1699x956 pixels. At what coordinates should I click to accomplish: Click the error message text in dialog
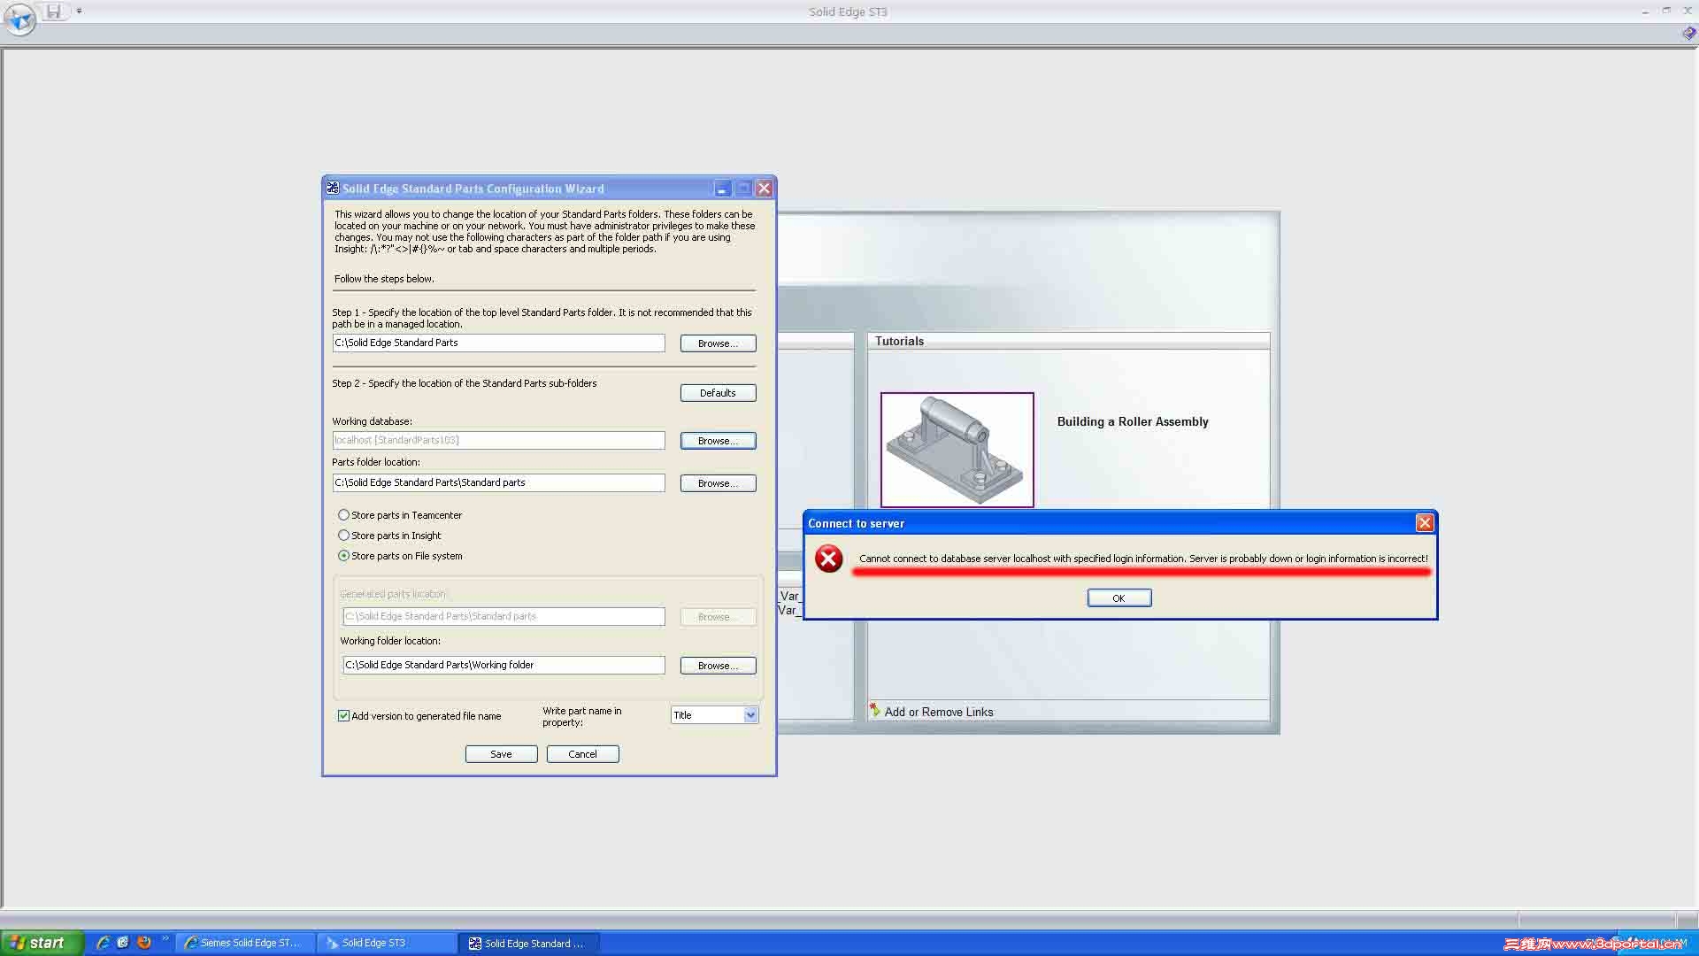tap(1143, 559)
